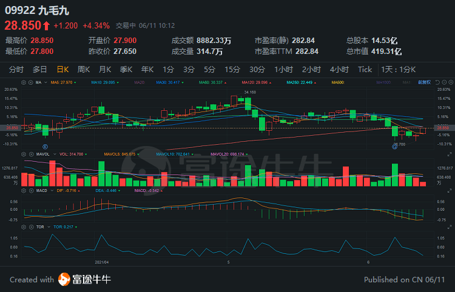Toggle the MA500 legend label
The image size is (455, 292).
[x=338, y=82]
